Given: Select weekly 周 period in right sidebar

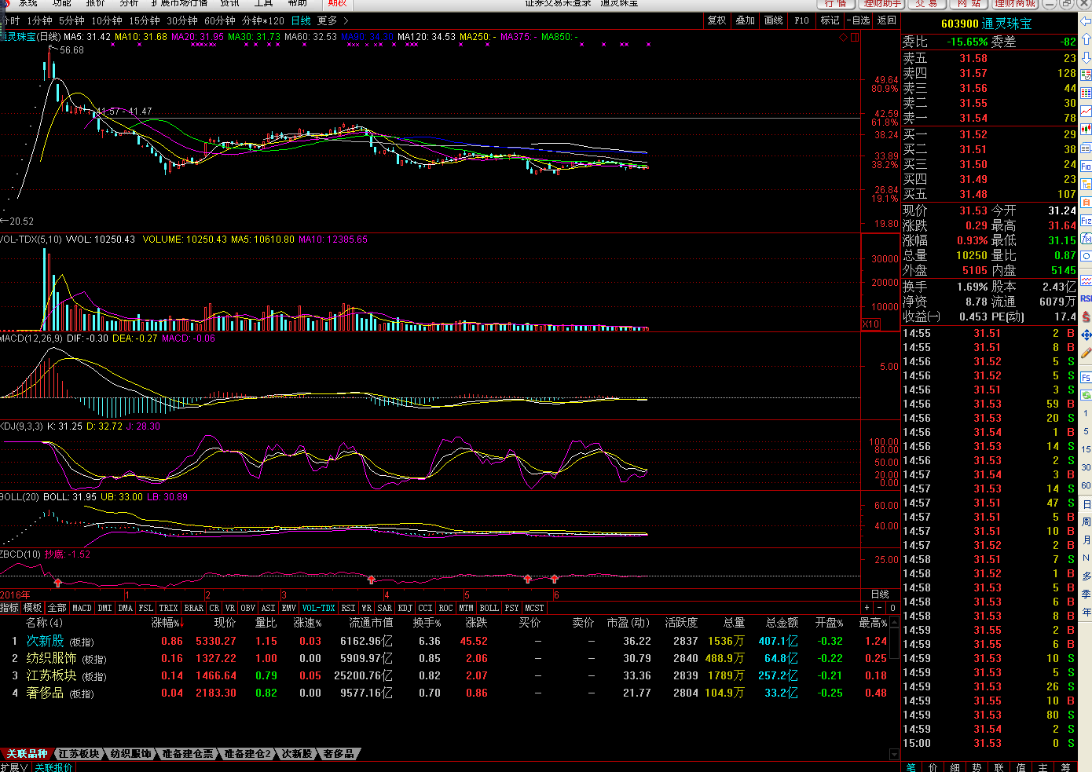Looking at the screenshot, I should click(x=1086, y=521).
